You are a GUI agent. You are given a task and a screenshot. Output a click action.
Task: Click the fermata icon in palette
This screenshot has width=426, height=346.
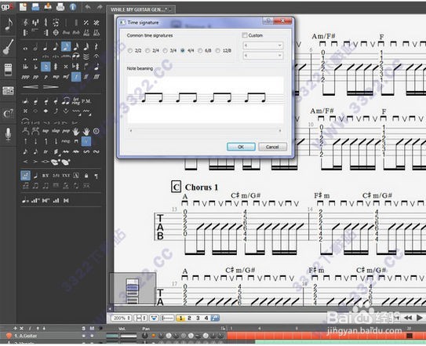tap(96, 56)
